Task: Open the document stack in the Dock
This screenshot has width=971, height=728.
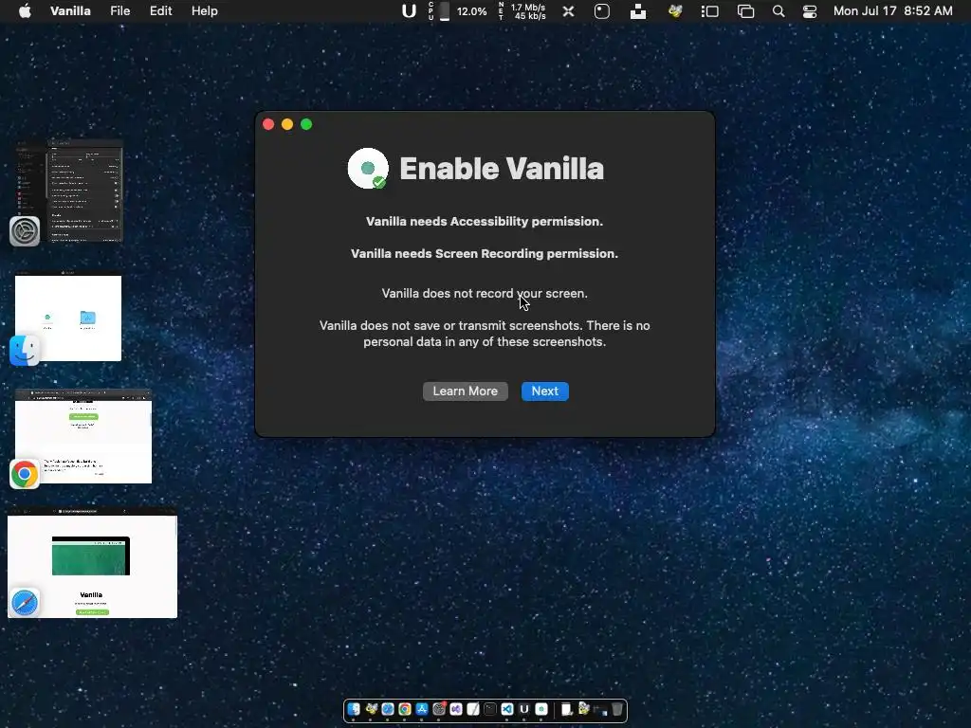Action: pyautogui.click(x=567, y=709)
